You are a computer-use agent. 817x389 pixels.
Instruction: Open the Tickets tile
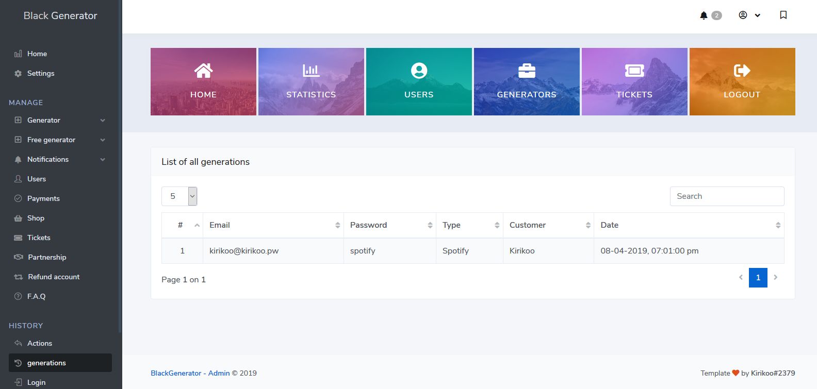point(634,81)
